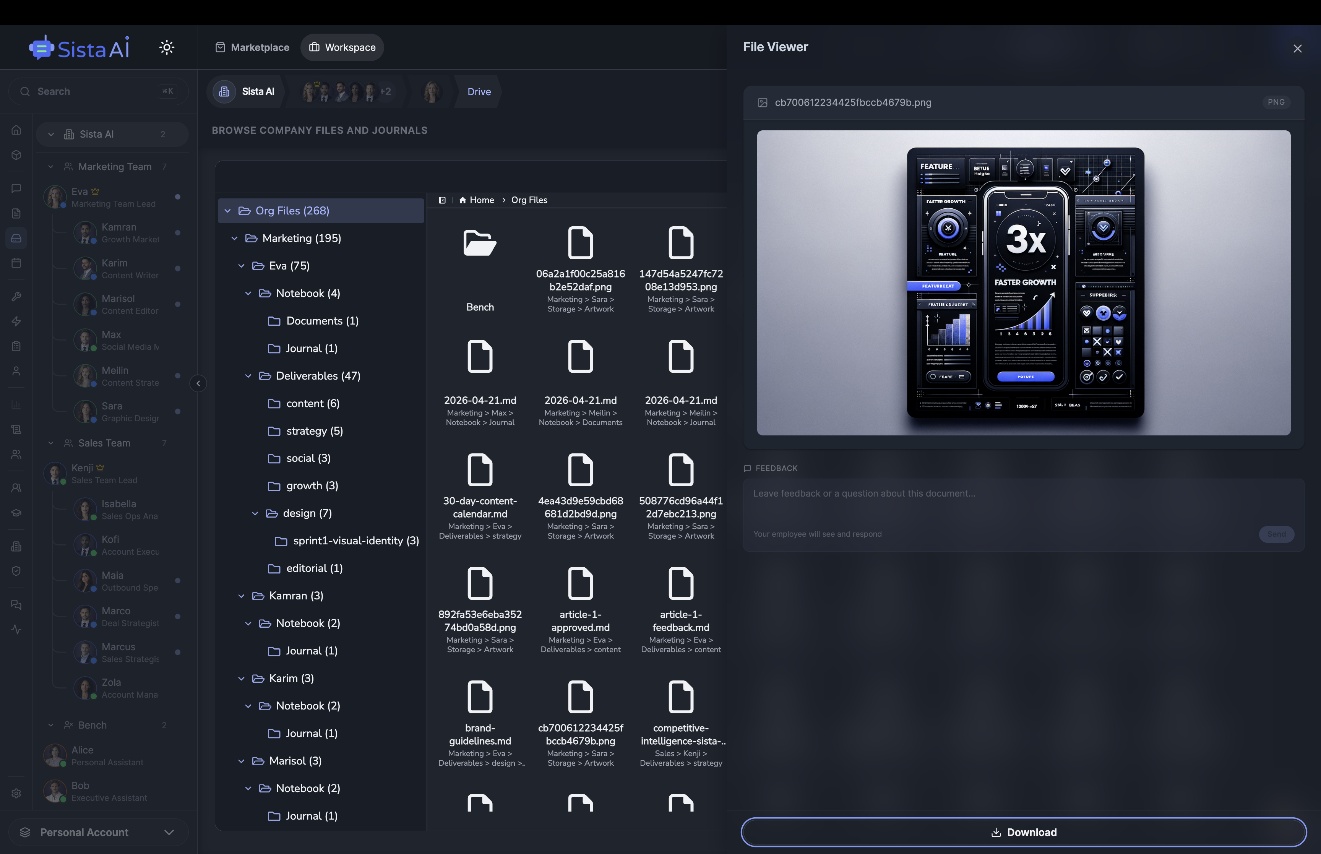Select the chat bubble icon in sidebar
The image size is (1321, 854).
tap(16, 188)
